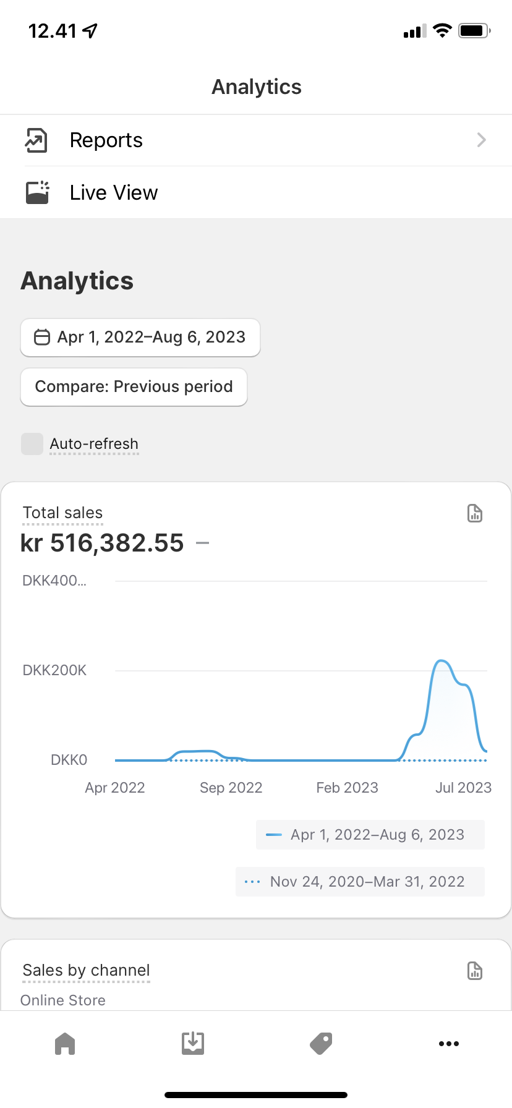Viewport: 512px width, 1108px height.
Task: Toggle Nov 24, 2020–Mar 31, 2022 legend
Action: [x=360, y=882]
